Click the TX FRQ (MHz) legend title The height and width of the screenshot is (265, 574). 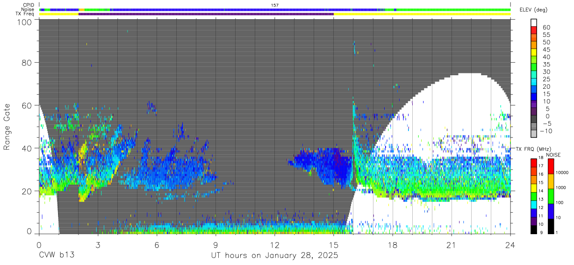pos(533,149)
